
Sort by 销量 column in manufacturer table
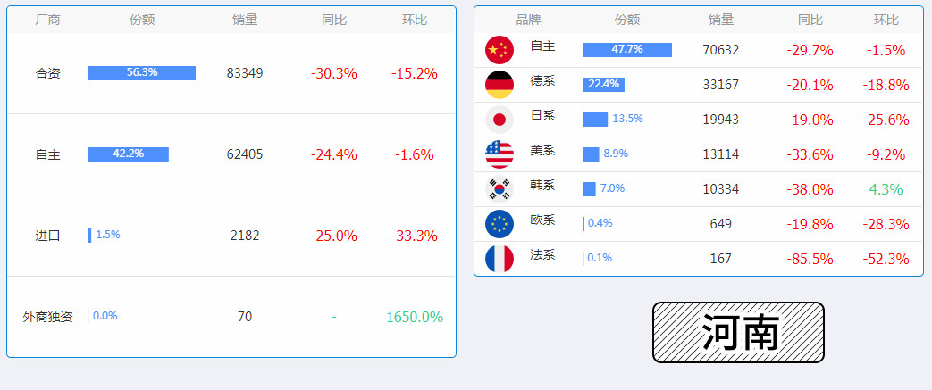[x=245, y=20]
